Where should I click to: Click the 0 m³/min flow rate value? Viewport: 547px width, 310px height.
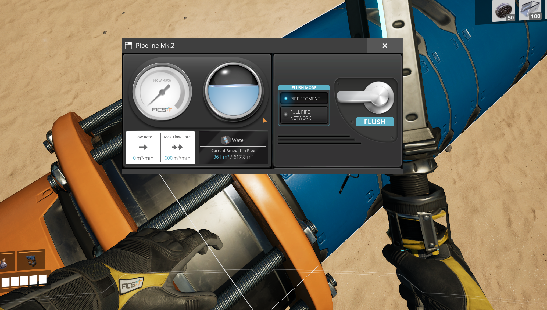pyautogui.click(x=143, y=158)
